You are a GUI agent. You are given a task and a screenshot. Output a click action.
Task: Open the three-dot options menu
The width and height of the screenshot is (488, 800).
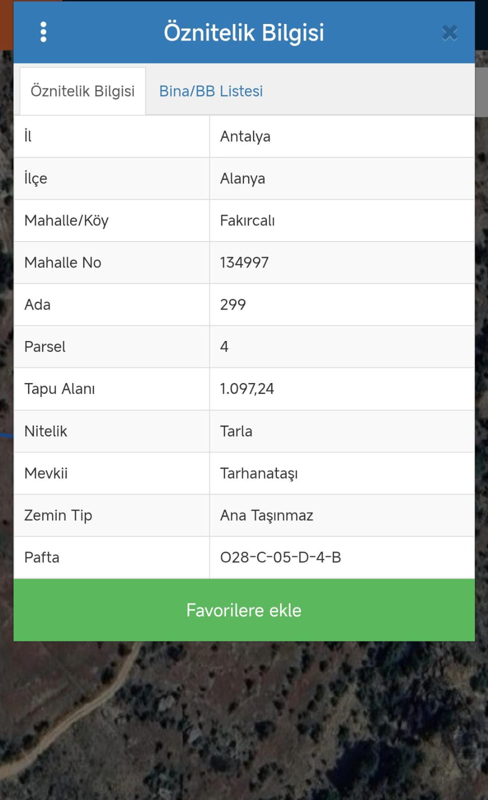[x=43, y=32]
